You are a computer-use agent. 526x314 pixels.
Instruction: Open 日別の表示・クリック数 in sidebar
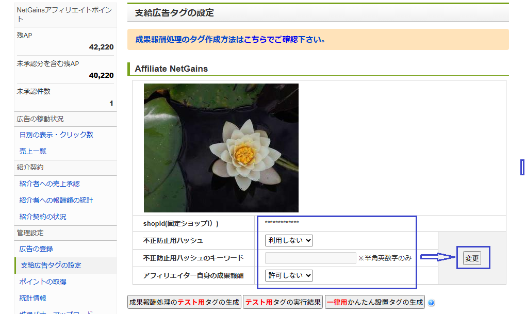point(56,135)
